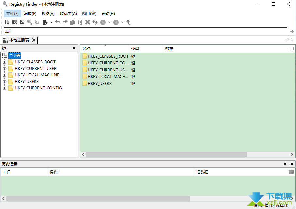
Task: Sort by 名称 column header
Action: [x=105, y=49]
